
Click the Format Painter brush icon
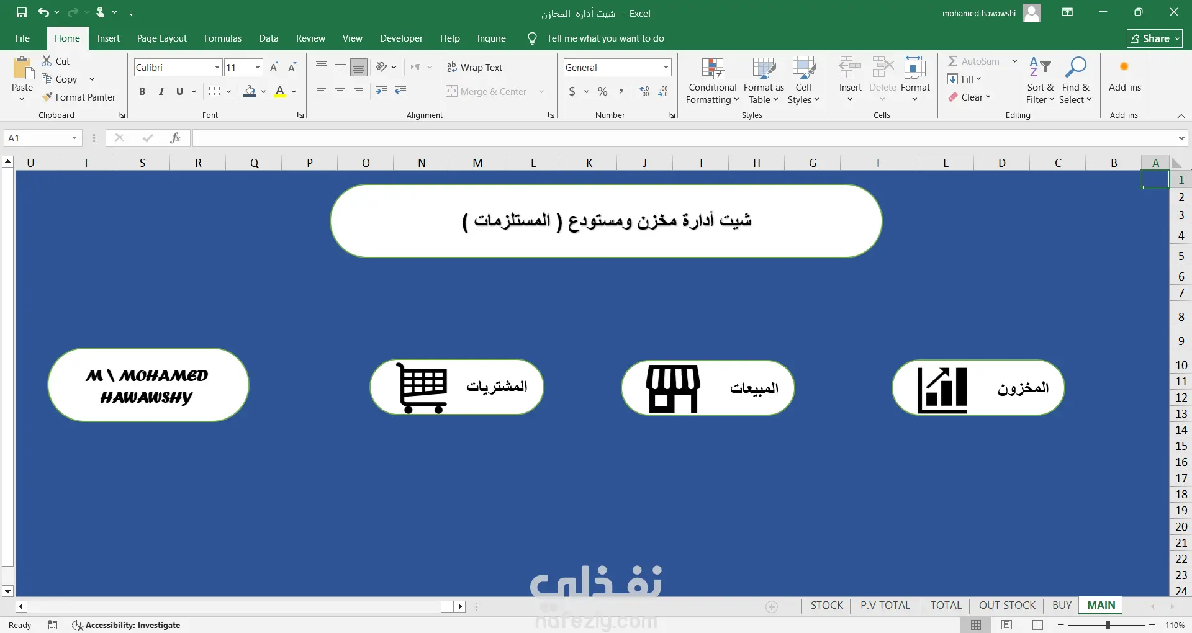tap(47, 97)
